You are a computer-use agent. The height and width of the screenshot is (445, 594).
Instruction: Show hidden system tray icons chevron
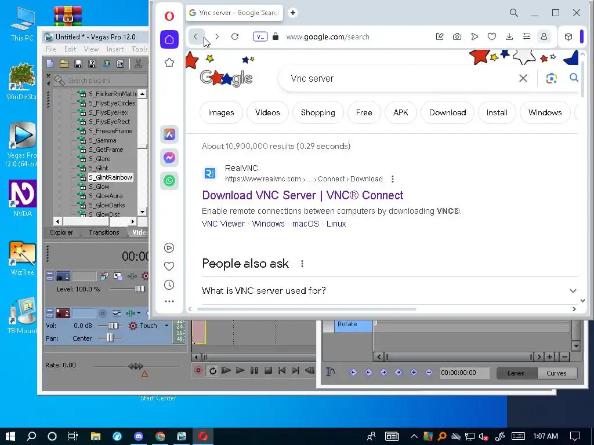tap(414, 437)
